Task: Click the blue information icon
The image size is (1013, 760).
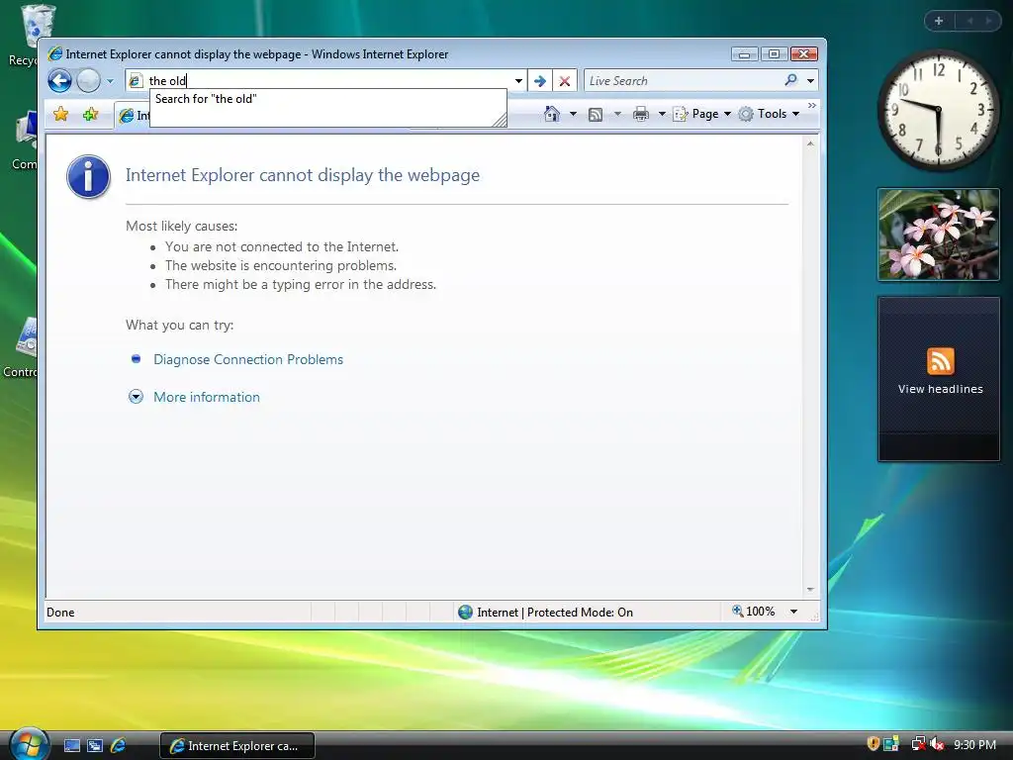Action: tap(88, 176)
